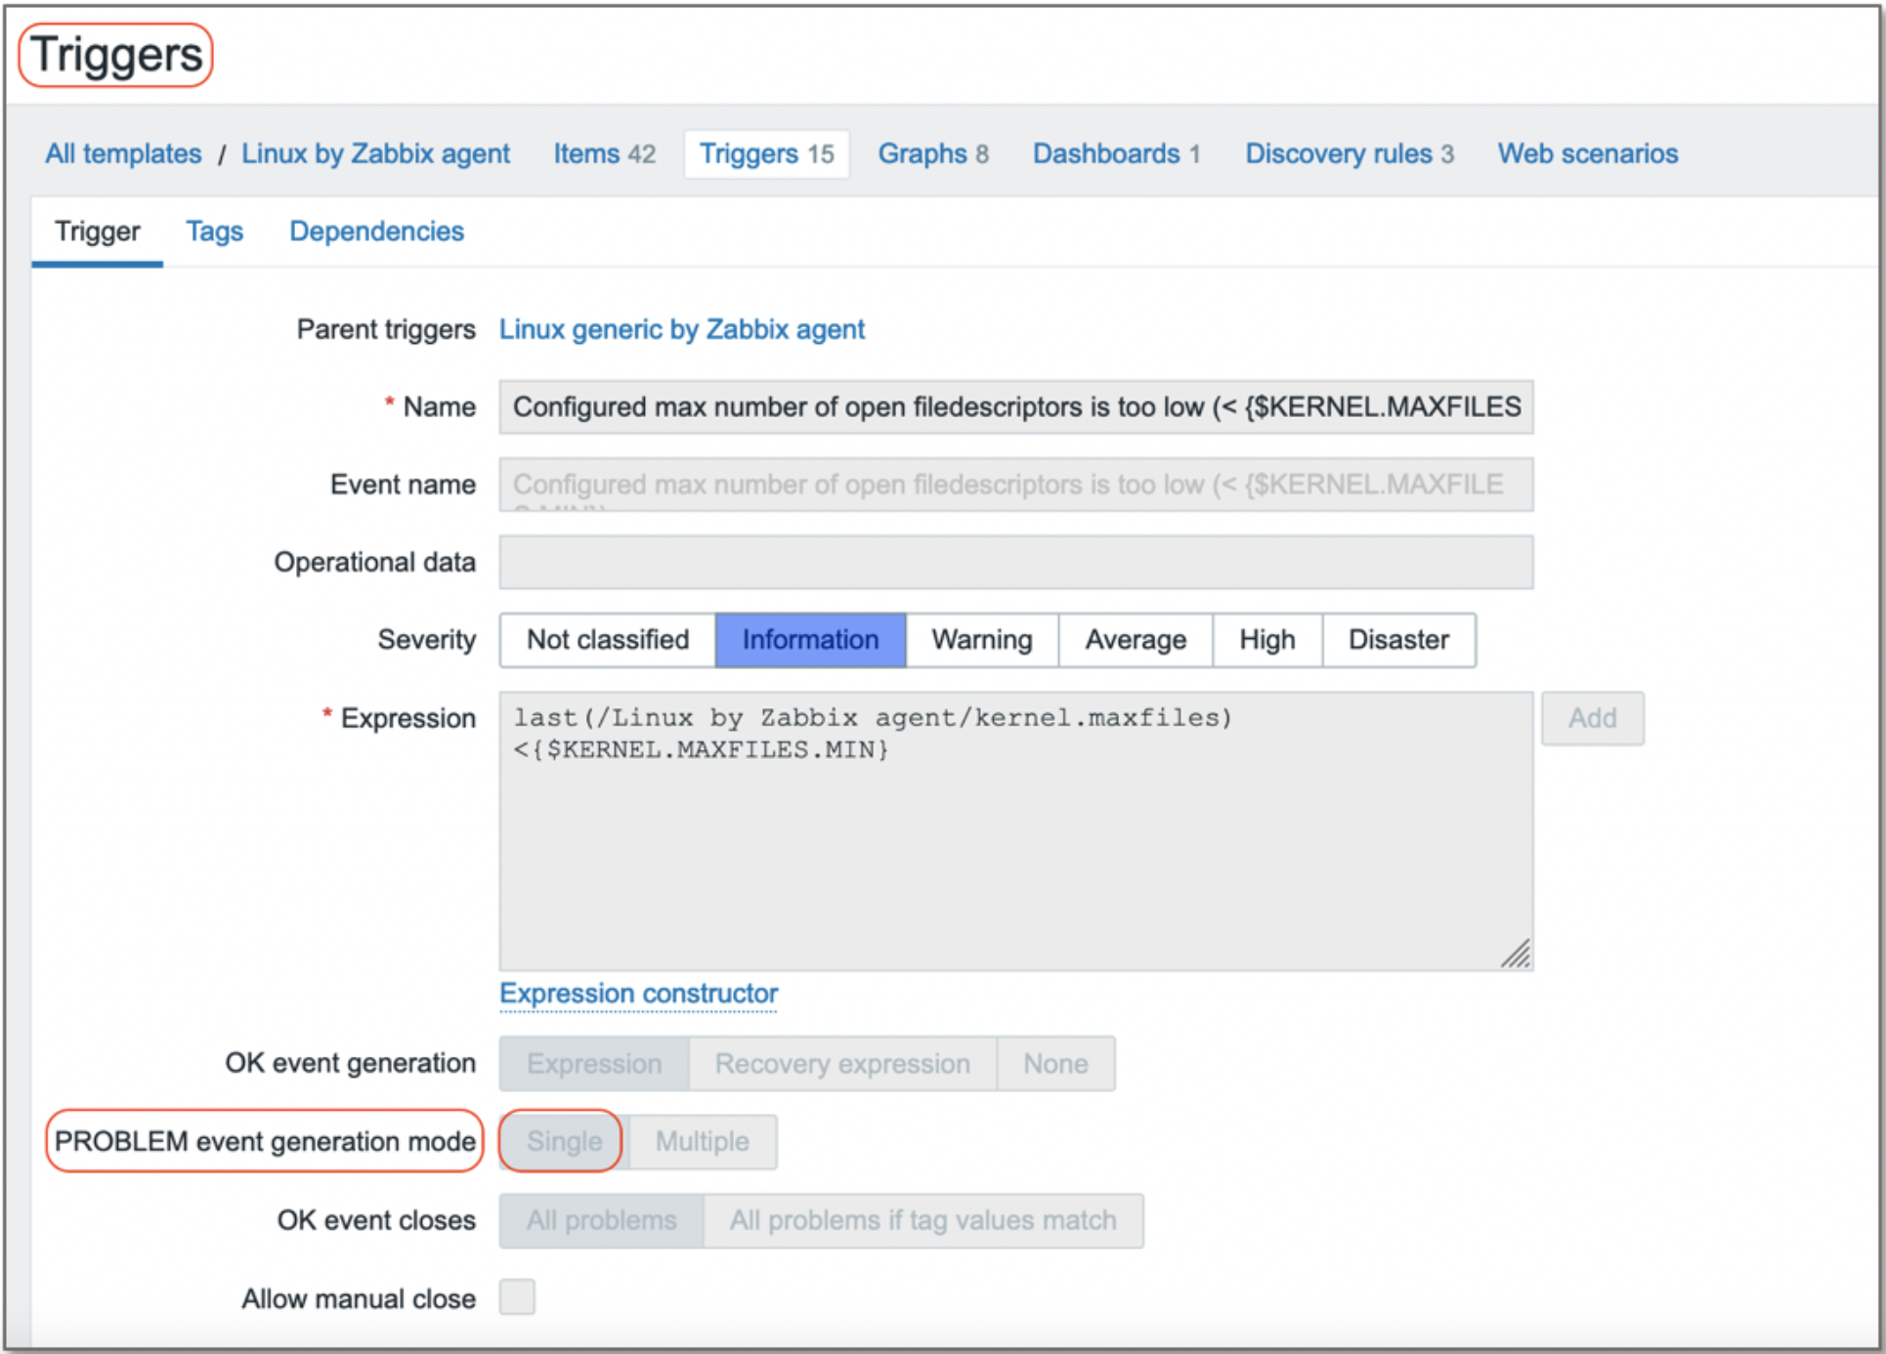Screen dimensions: 1886x1354
Task: Switch to the Tags tab
Action: coord(214,232)
